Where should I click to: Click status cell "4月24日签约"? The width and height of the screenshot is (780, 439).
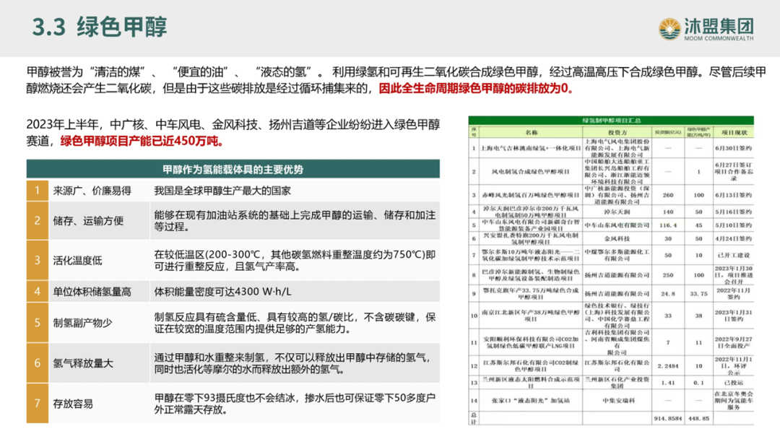click(x=734, y=239)
